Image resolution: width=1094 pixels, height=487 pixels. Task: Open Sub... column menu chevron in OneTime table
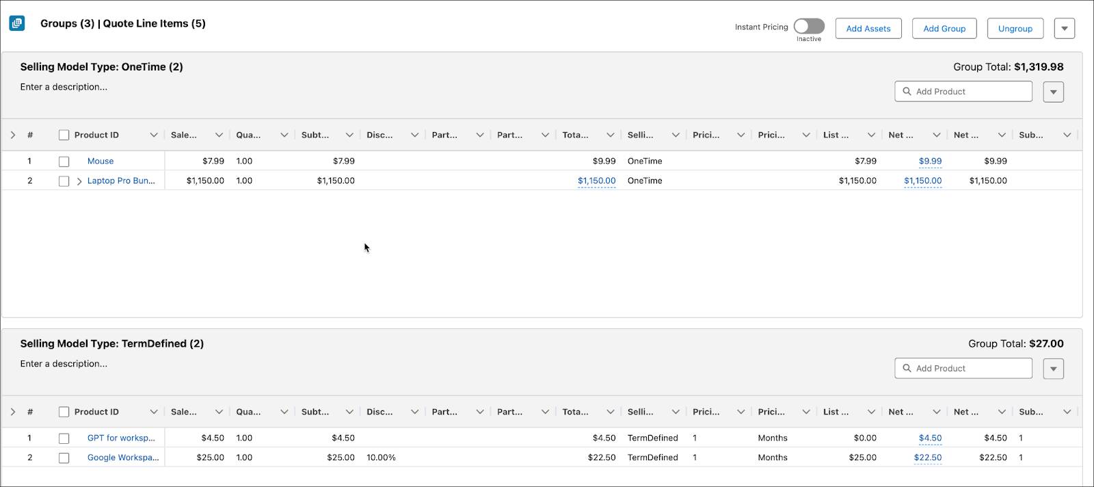coord(1067,135)
